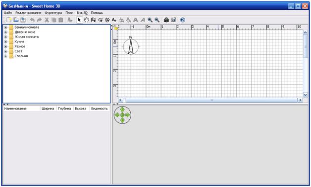Choose the create walls tool
311x187 pixels.
93,20
